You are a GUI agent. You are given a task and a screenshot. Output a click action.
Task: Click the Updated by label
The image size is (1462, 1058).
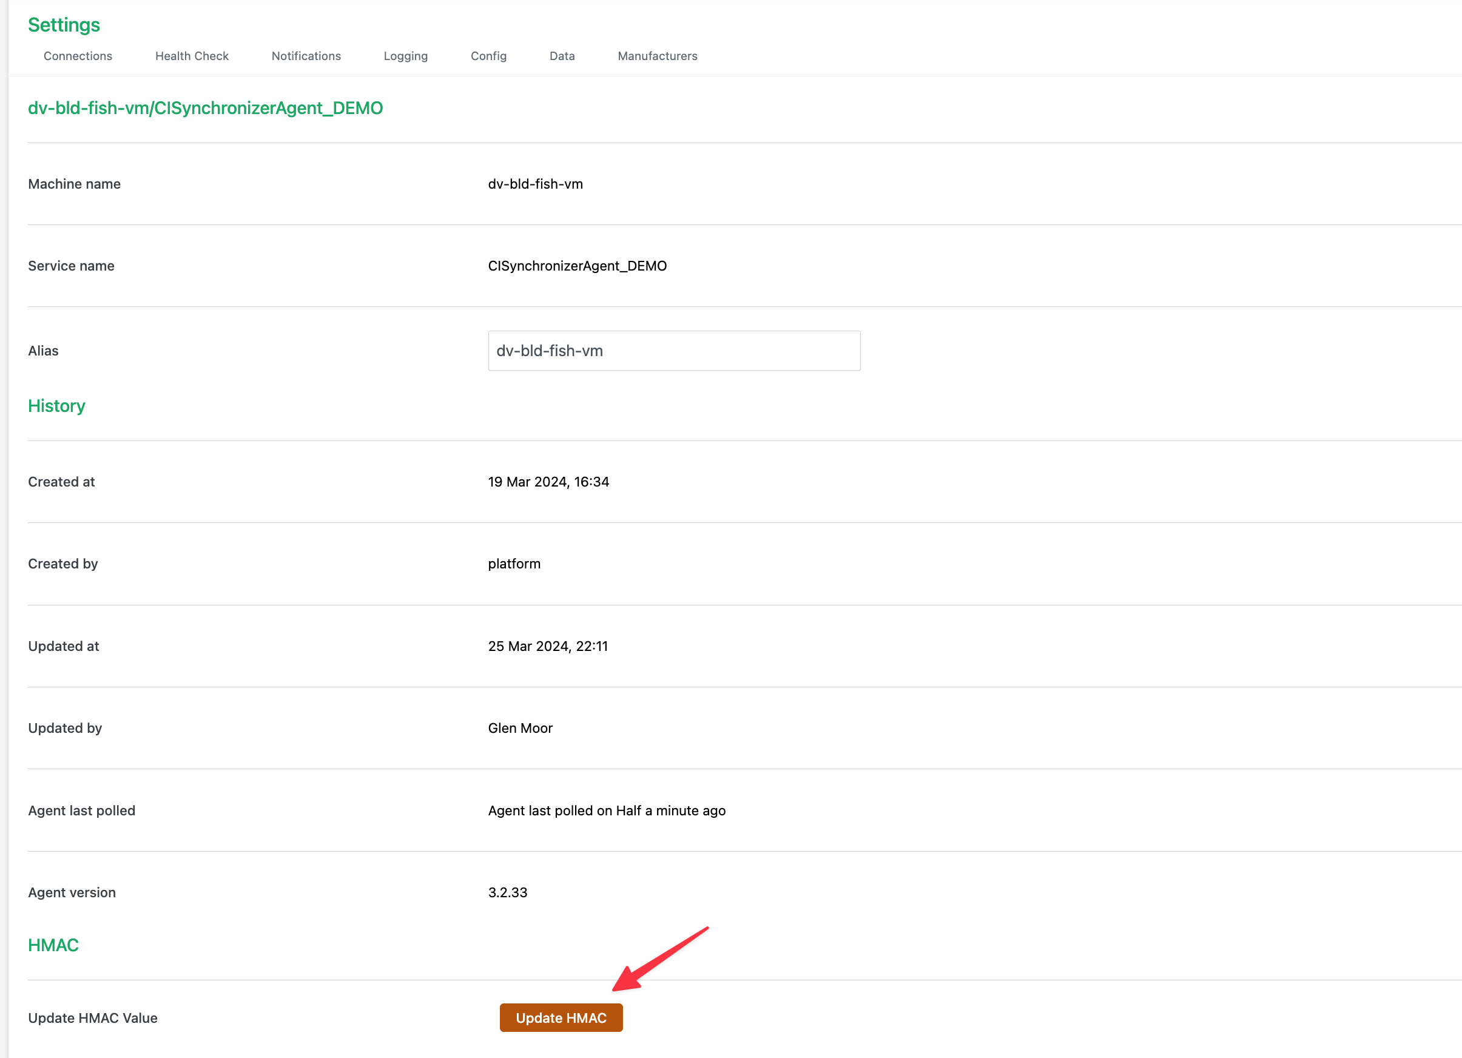pos(64,728)
